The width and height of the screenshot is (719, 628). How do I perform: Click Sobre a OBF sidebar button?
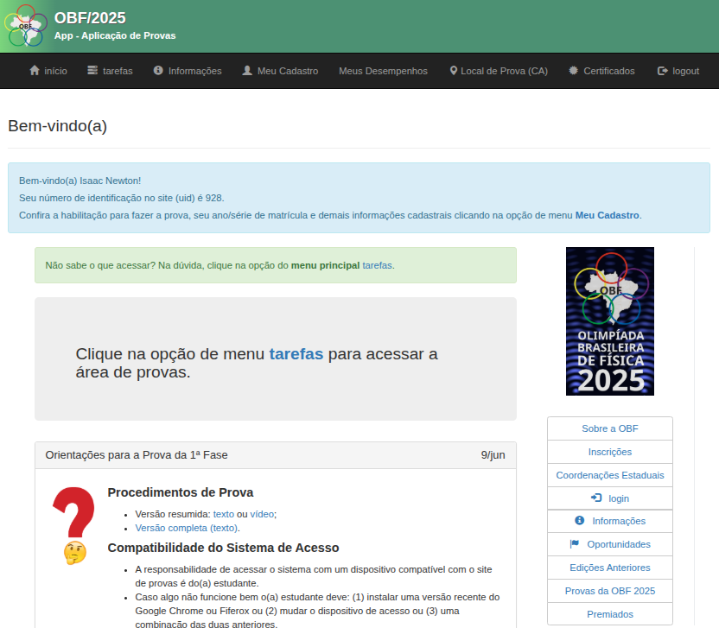(x=610, y=428)
